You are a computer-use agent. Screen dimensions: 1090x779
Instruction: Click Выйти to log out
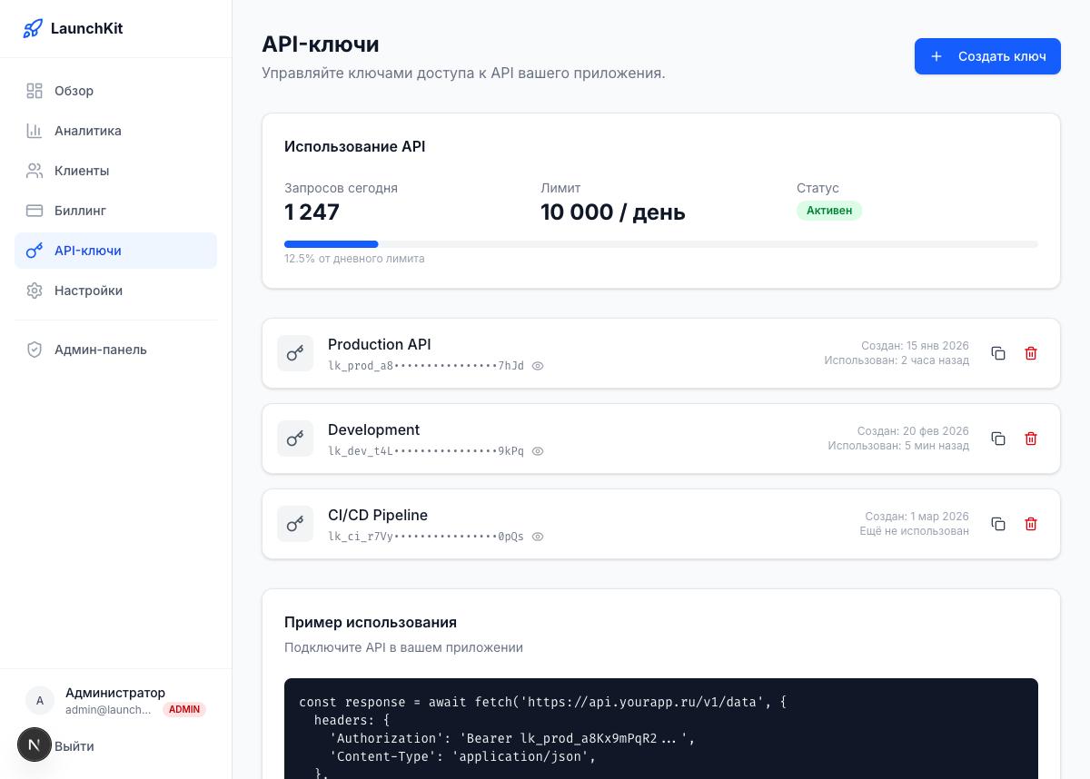(x=75, y=745)
